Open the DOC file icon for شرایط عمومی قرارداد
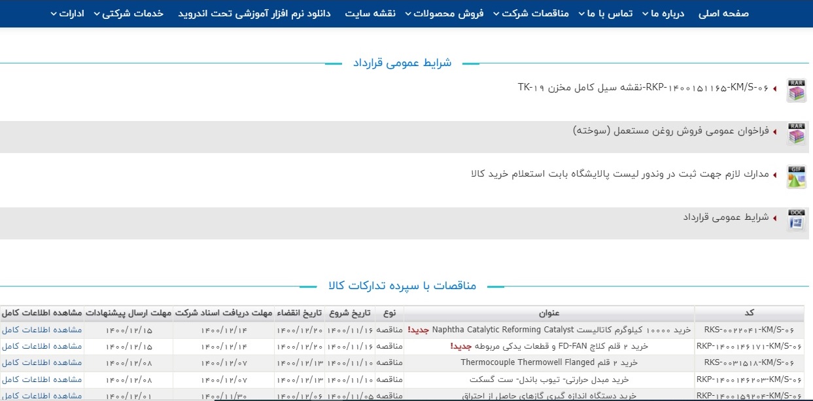Viewport: 813px width, 401px height. pos(796,220)
